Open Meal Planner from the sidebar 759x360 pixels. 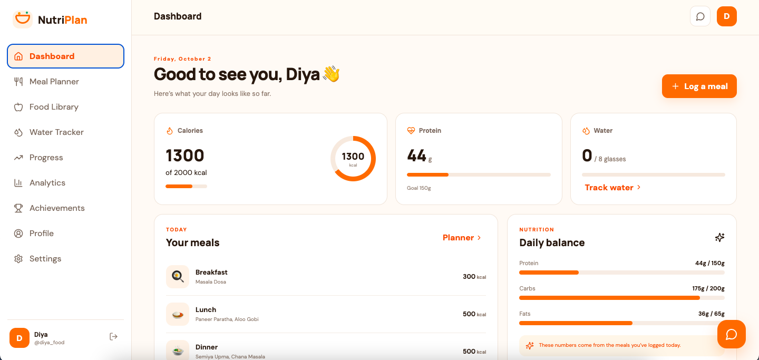(x=65, y=82)
